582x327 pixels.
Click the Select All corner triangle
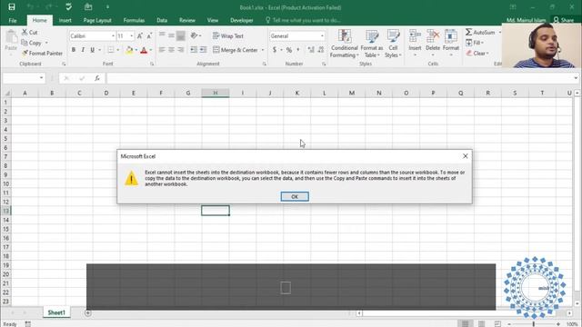(x=6, y=93)
